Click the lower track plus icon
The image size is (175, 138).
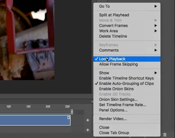[x=88, y=130]
